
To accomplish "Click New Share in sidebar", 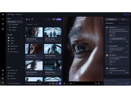I will pyautogui.click(x=13, y=79).
